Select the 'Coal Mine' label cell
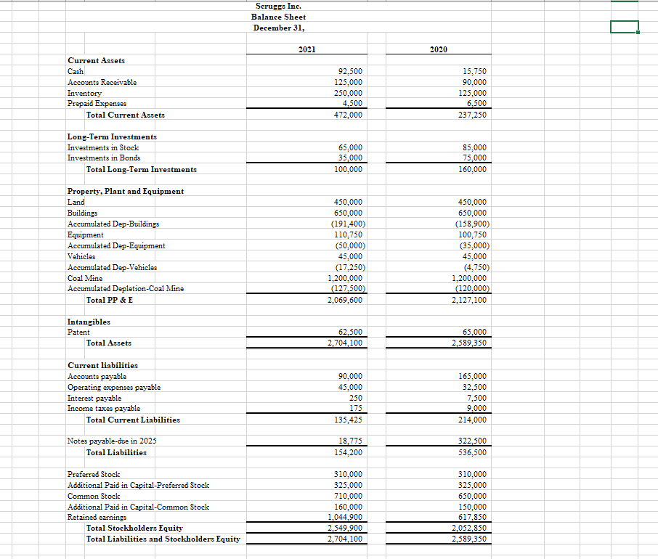Image resolution: width=658 pixels, height=559 pixels. [84, 278]
